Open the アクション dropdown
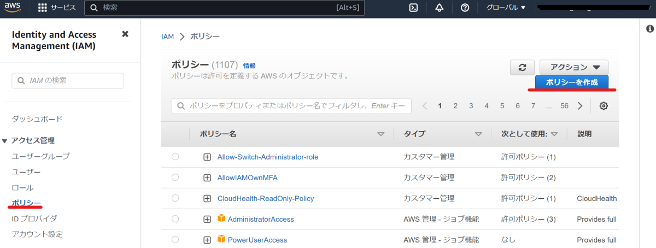This screenshot has height=248, width=656. (x=574, y=67)
